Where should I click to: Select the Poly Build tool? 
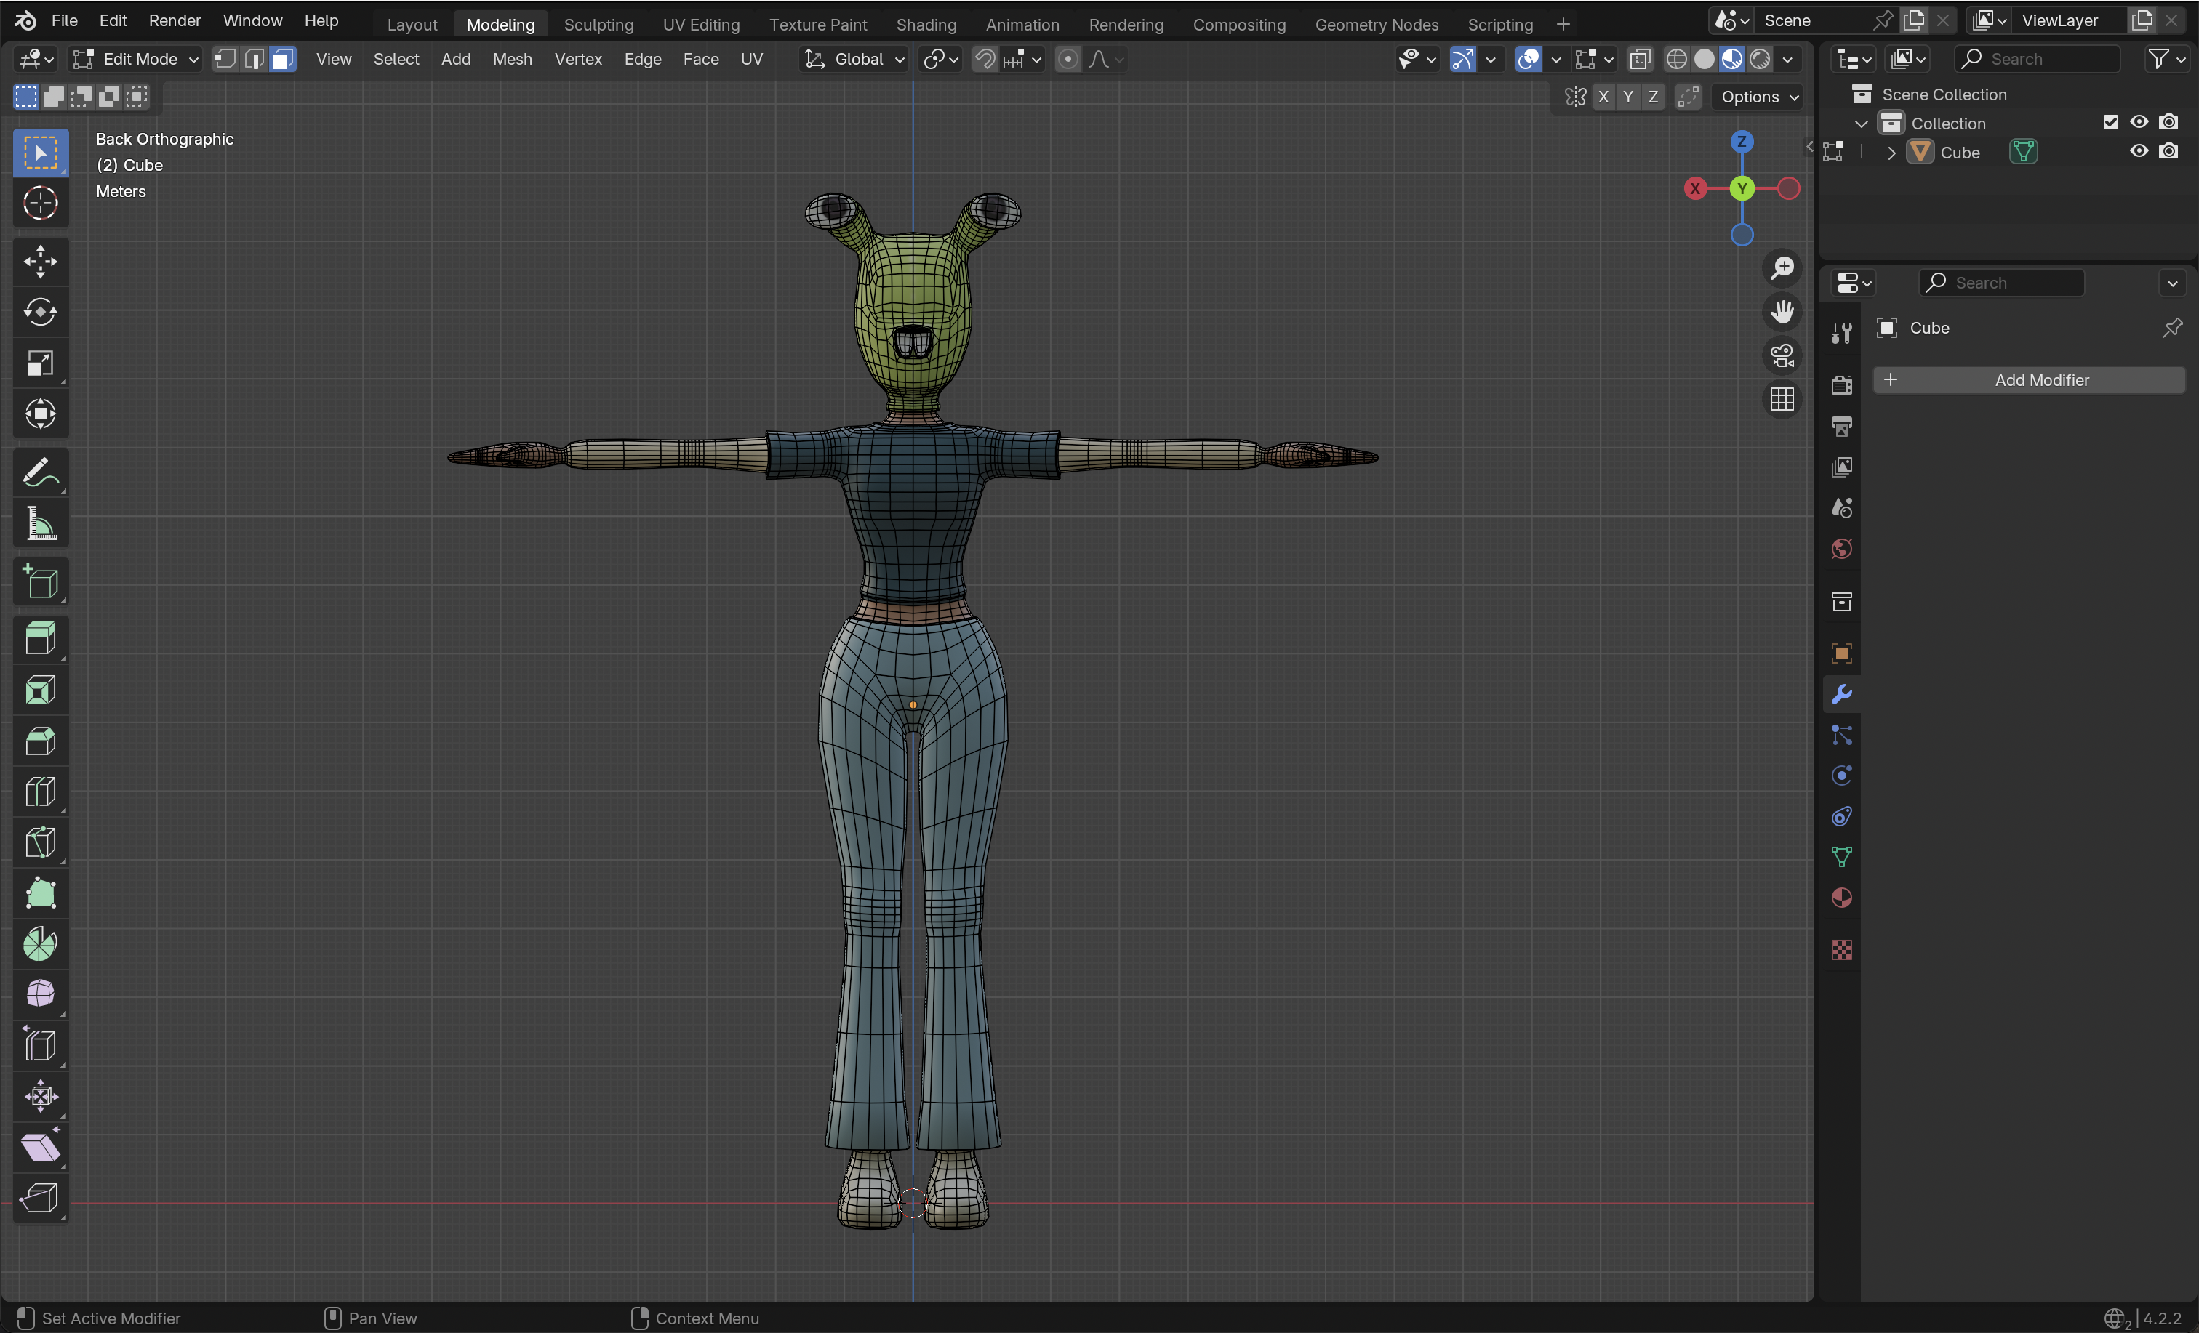pyautogui.click(x=40, y=893)
